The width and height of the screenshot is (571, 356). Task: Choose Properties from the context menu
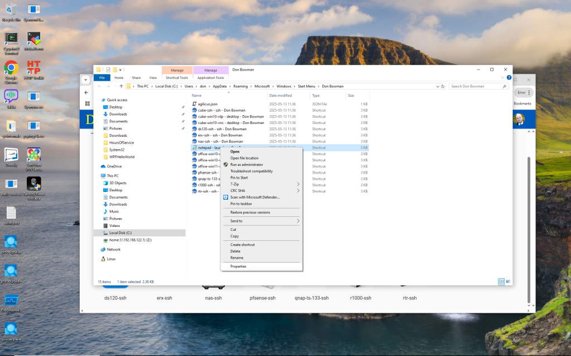pyautogui.click(x=238, y=266)
